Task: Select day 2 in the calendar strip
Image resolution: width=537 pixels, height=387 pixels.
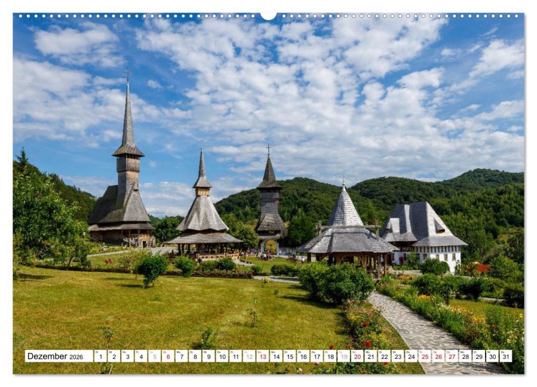Action: [x=113, y=356]
